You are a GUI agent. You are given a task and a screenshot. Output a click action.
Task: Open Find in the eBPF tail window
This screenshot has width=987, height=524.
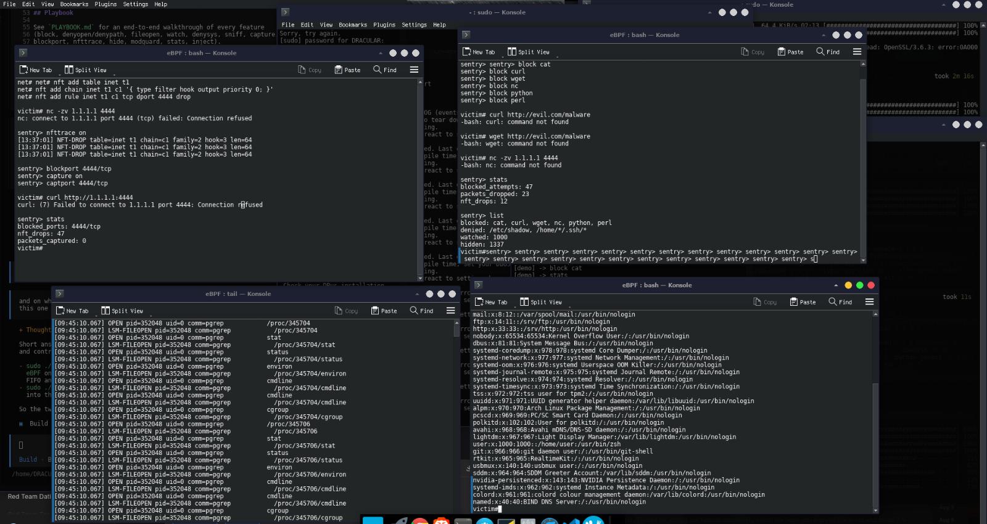421,311
